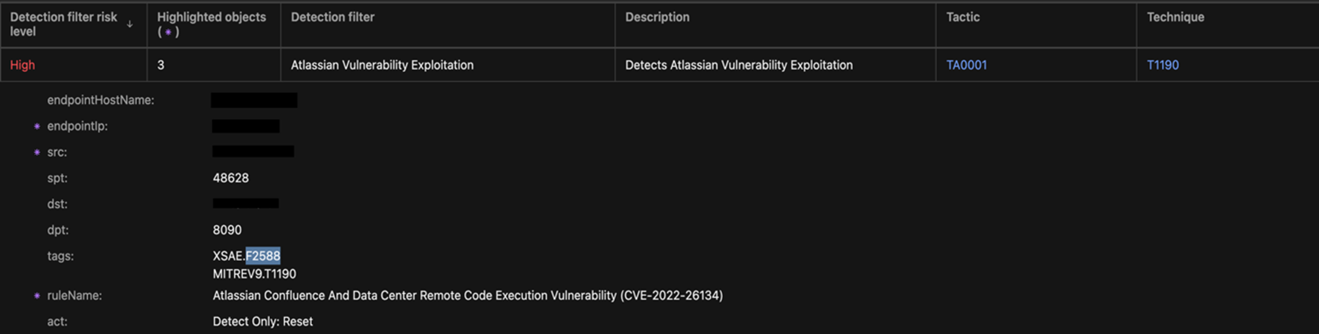Sort by the Detection filter column header

[332, 17]
